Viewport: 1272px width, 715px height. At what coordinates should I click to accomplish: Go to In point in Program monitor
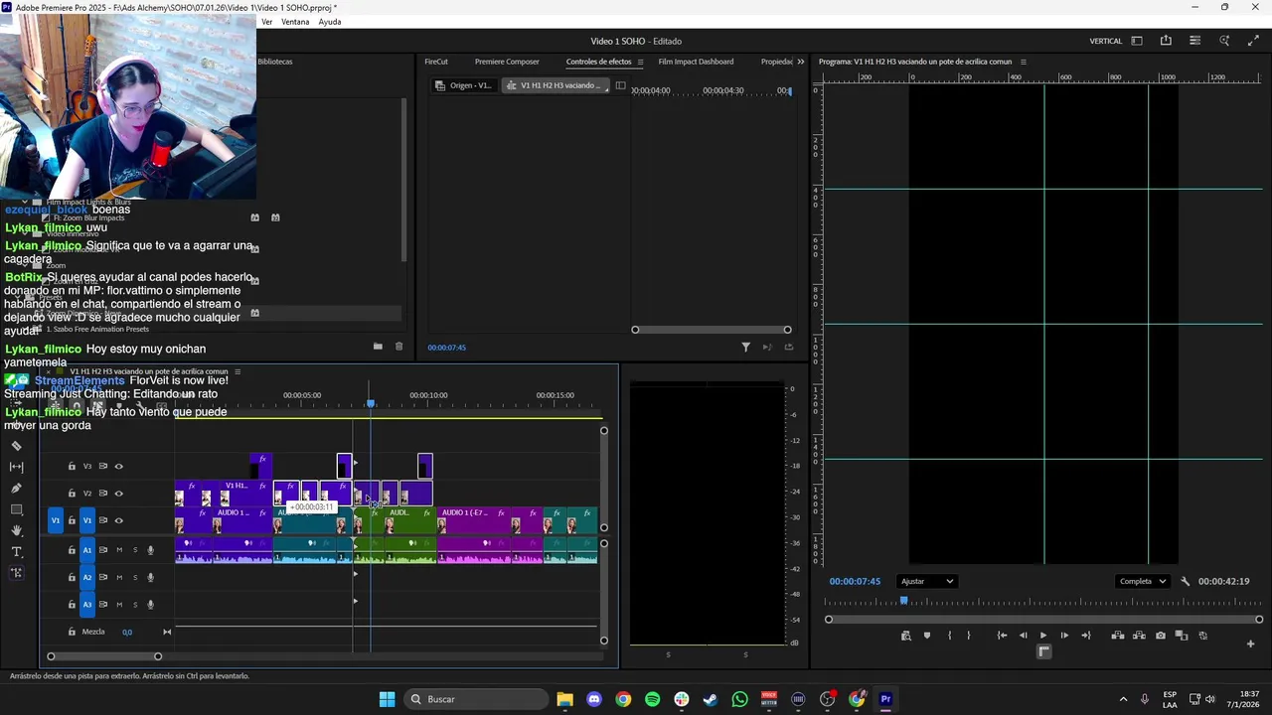[x=1002, y=636]
